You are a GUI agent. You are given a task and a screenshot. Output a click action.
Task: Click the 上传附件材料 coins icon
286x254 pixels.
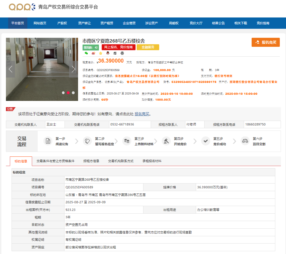[127, 141]
